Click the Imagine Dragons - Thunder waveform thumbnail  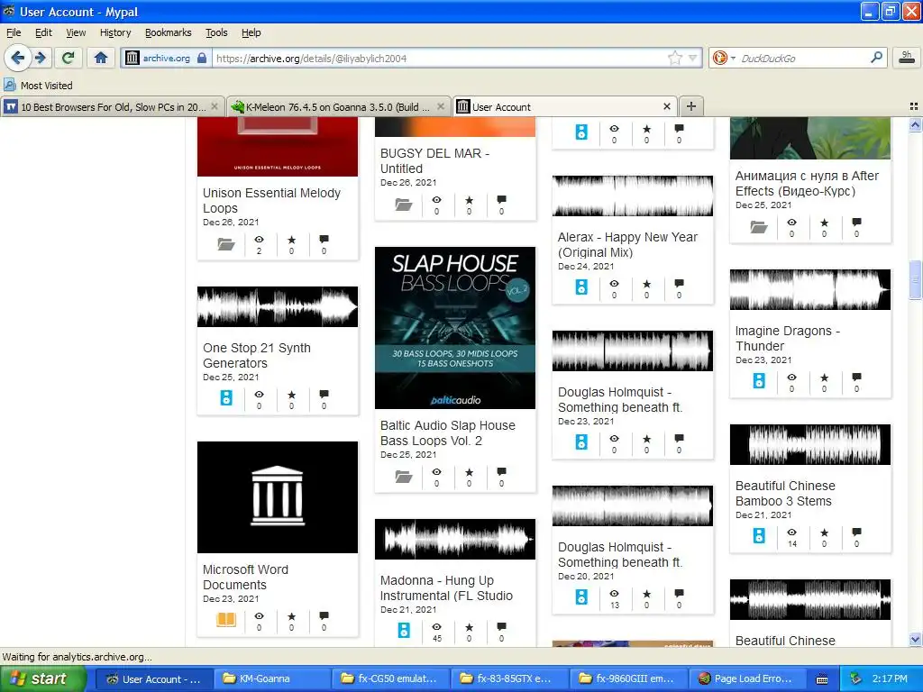(810, 289)
